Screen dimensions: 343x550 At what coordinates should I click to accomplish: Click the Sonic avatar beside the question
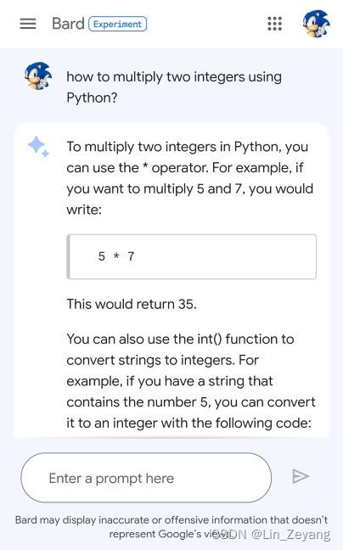coord(38,76)
